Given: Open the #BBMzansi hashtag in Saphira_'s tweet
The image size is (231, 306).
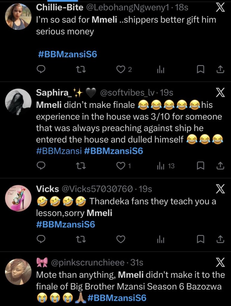Looking at the screenshot, I should pyautogui.click(x=59, y=151).
